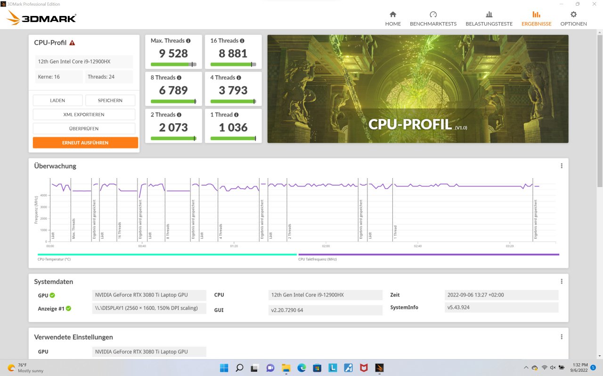Click 3DMark icon in taskbar
This screenshot has width=603, height=376.
[380, 368]
